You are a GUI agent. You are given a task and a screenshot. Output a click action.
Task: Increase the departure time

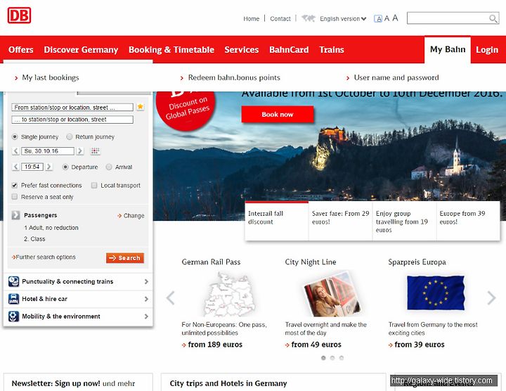pyautogui.click(x=48, y=167)
